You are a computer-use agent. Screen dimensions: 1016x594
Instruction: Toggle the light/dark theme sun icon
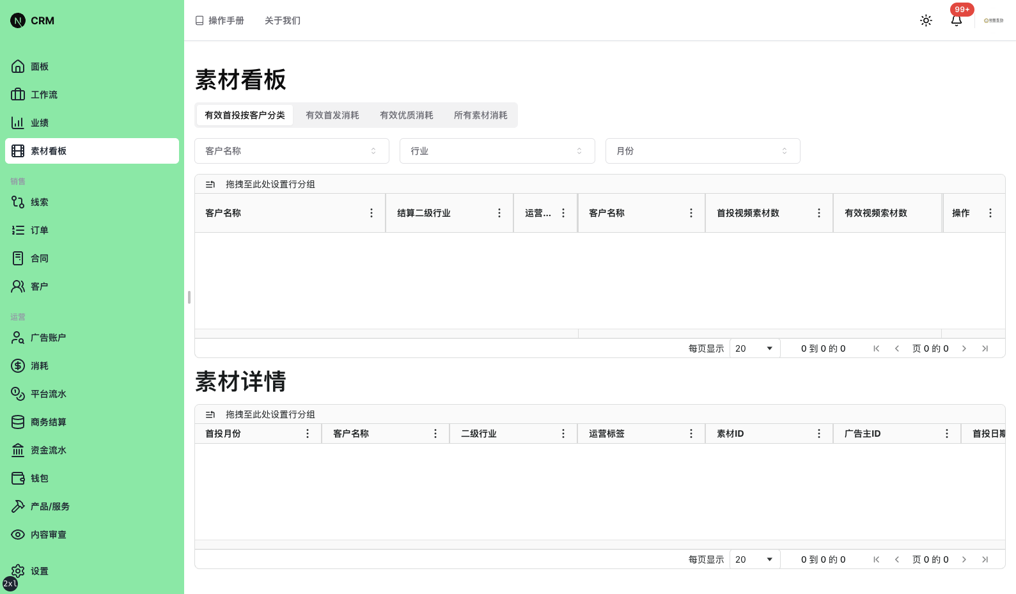coord(926,20)
